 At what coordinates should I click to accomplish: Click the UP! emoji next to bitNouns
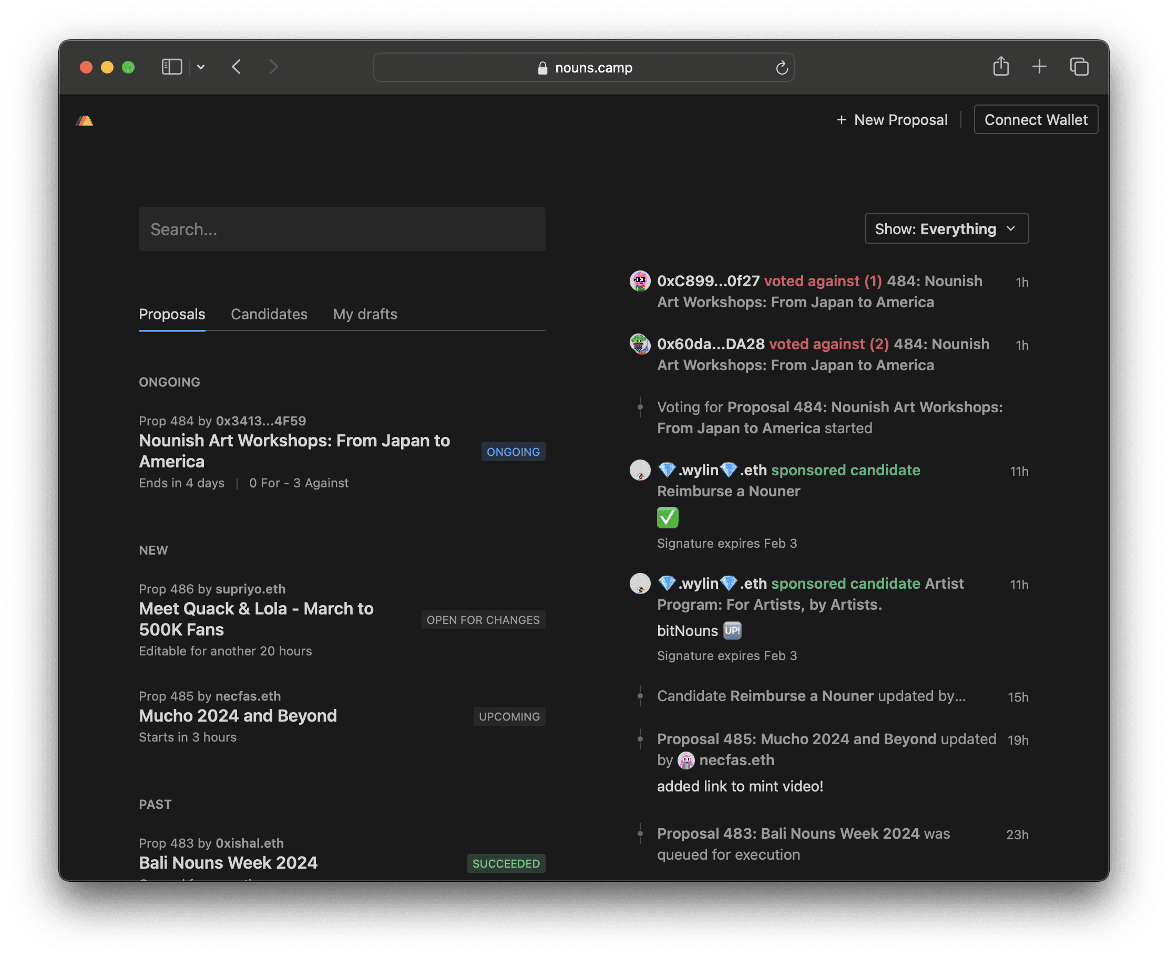(732, 630)
